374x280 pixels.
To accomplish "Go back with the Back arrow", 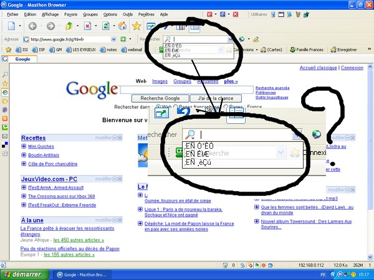I will point(32,26).
